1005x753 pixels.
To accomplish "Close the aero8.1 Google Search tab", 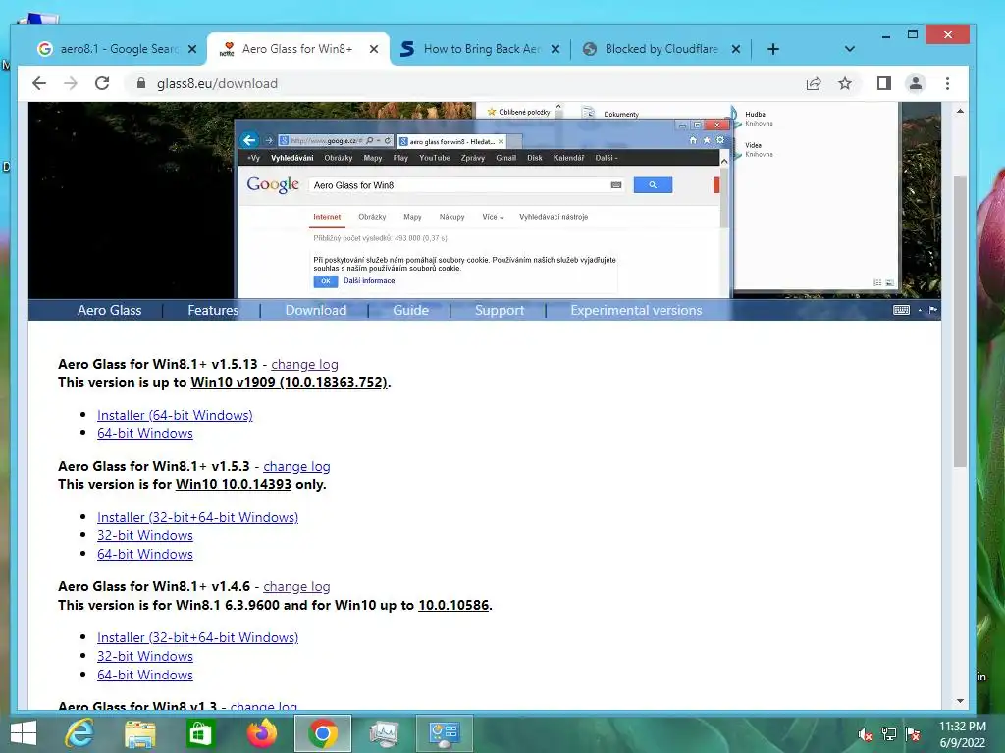I will click(x=192, y=49).
